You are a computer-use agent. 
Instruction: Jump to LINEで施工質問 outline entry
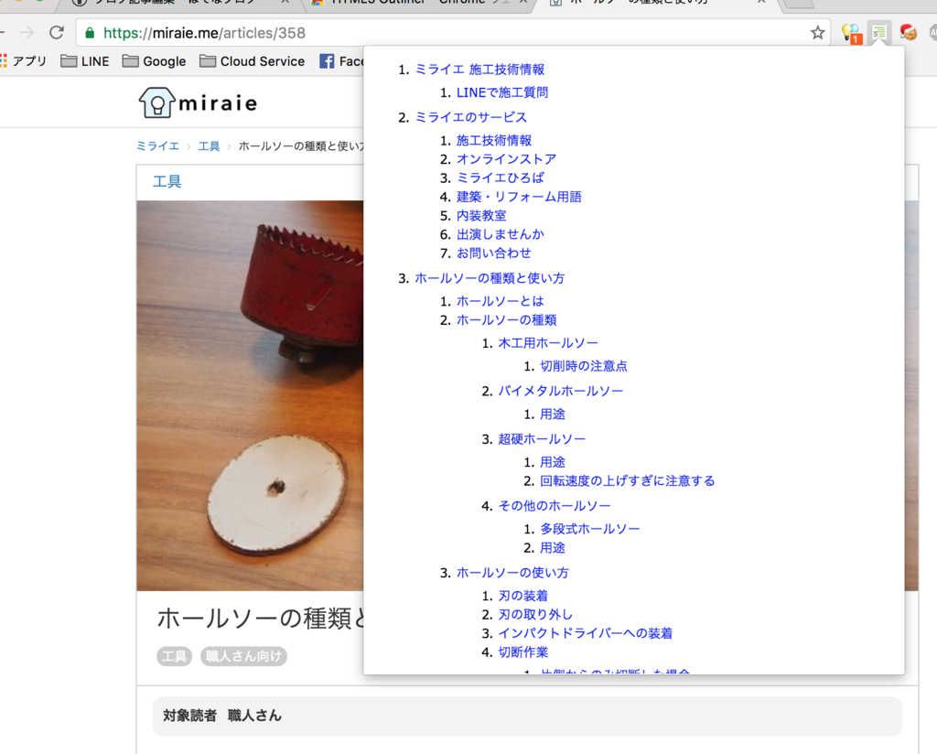[x=502, y=92]
